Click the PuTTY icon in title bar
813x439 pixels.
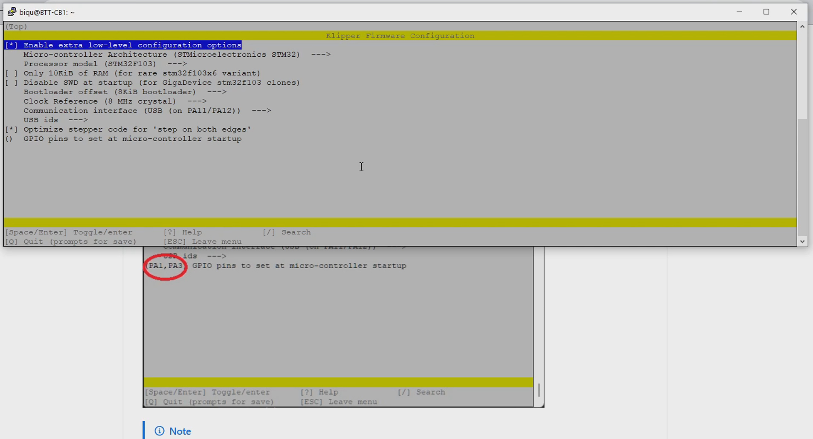click(x=12, y=12)
